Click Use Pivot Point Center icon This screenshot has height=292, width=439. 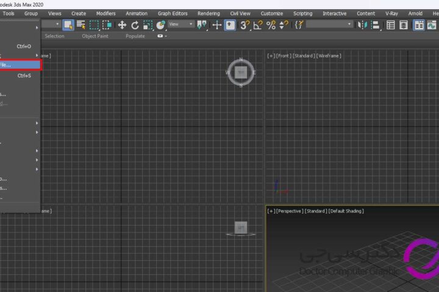(202, 25)
